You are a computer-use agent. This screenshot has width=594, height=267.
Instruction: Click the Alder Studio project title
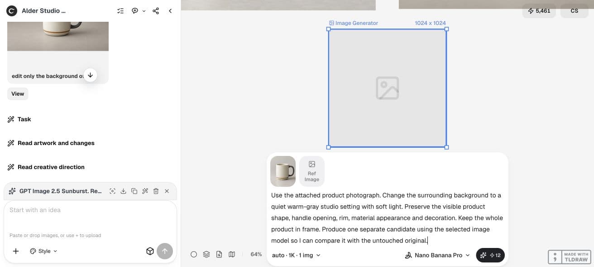[x=43, y=11]
